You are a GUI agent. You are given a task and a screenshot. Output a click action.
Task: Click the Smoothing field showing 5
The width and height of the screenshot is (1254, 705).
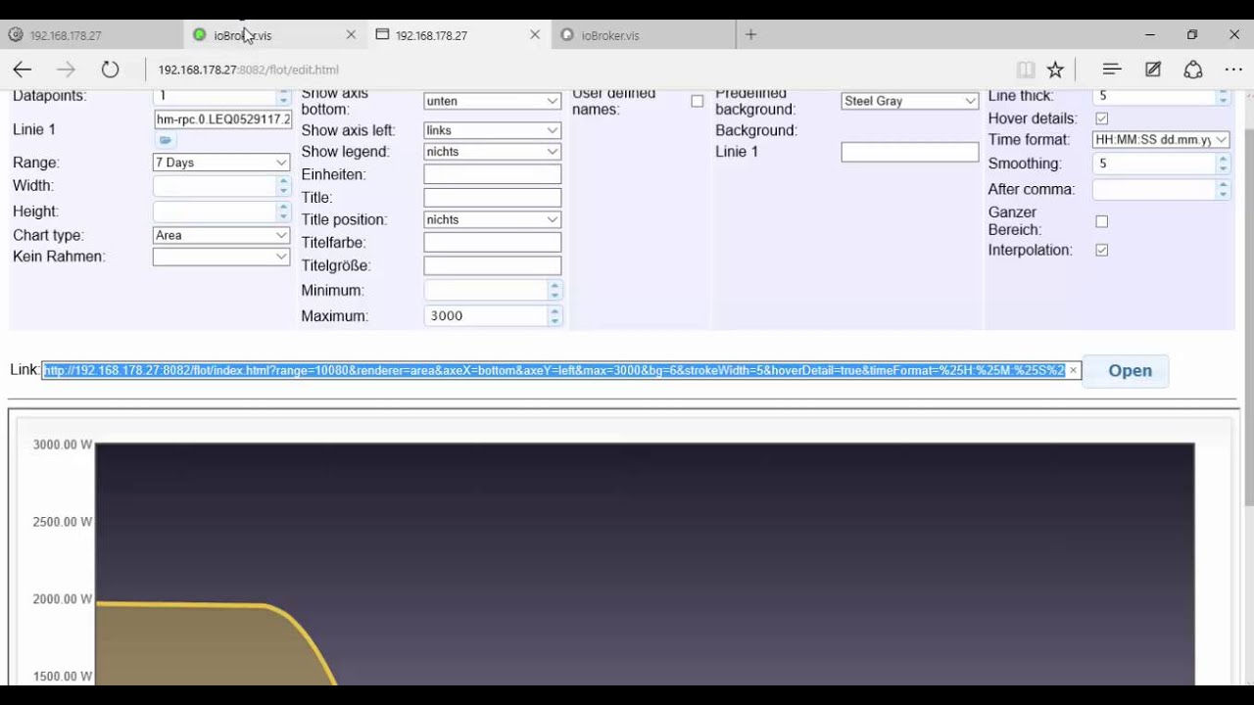point(1154,164)
